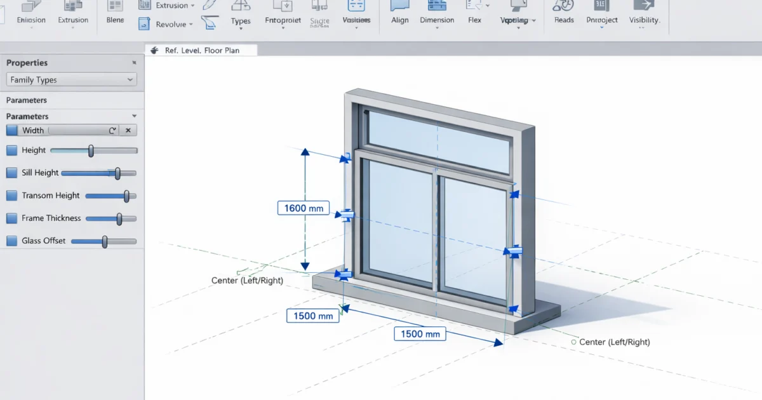762x400 pixels.
Task: Open the Blend tool
Action: point(115,13)
